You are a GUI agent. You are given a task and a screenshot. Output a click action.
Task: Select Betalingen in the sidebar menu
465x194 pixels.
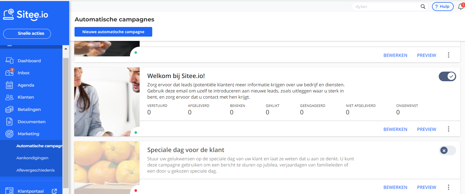click(29, 109)
